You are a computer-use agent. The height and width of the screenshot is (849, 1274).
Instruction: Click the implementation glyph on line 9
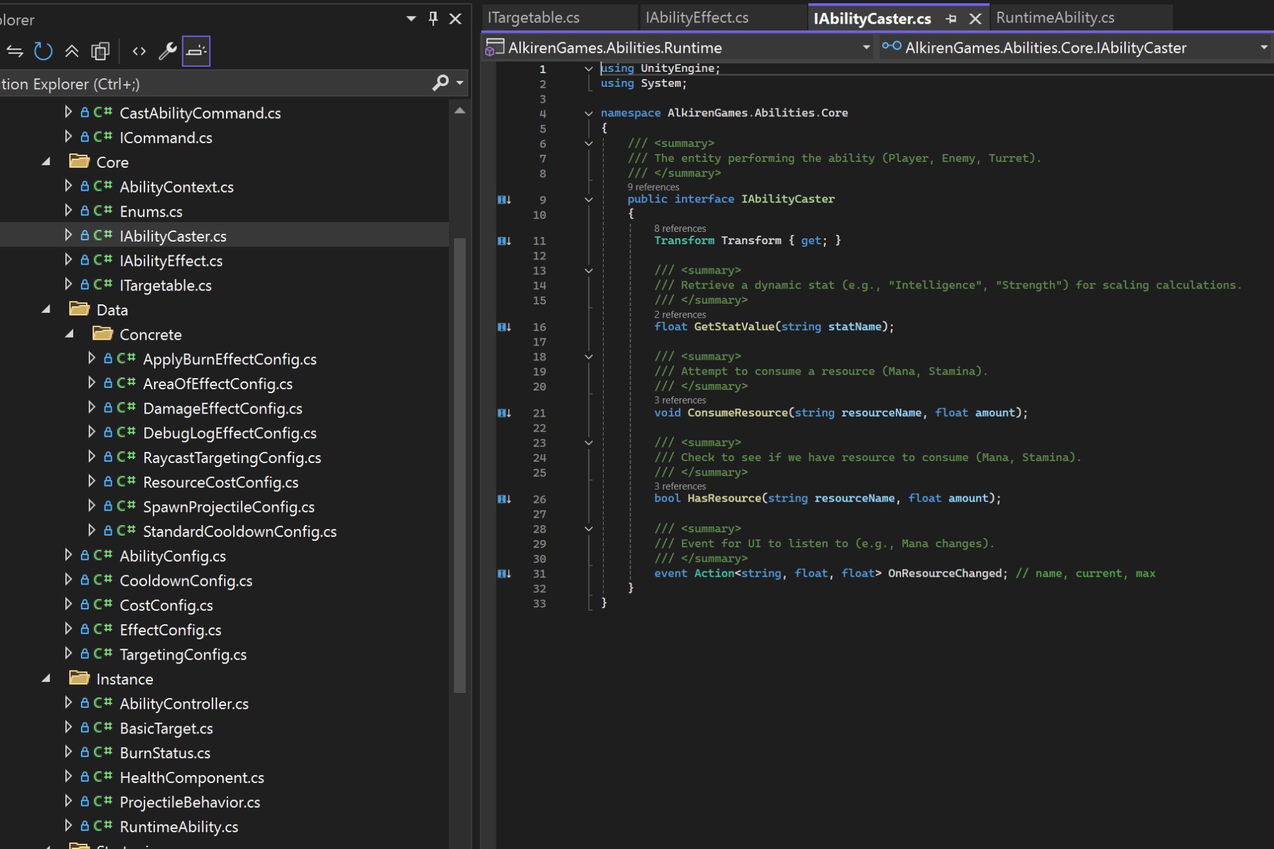[x=504, y=200]
